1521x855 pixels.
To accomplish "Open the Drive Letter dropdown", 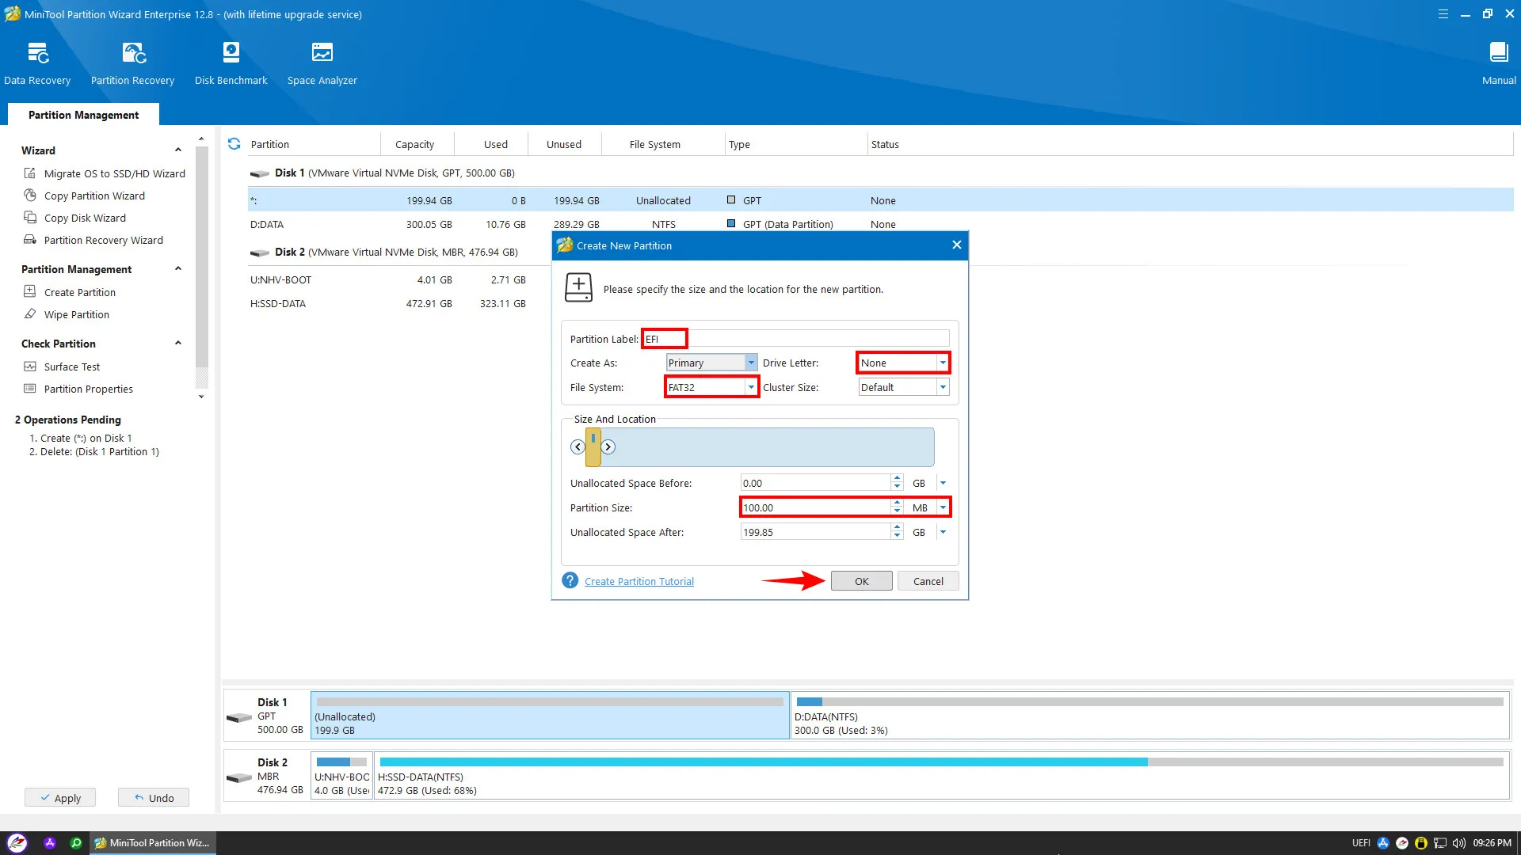I will point(942,363).
